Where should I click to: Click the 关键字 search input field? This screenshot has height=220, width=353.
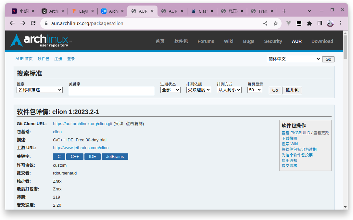click(111, 91)
